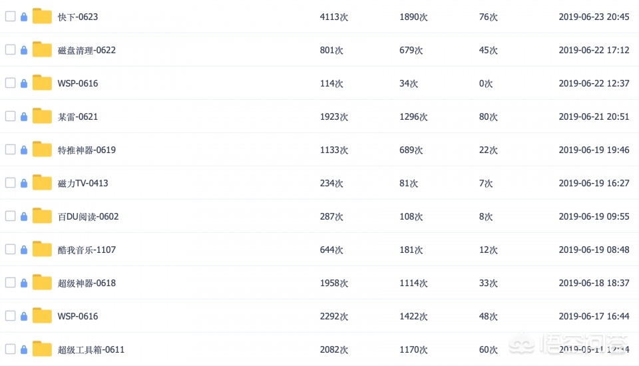The height and width of the screenshot is (366, 639).
Task: Click the 酷我音乐-1107 folder icon
Action: 42,250
